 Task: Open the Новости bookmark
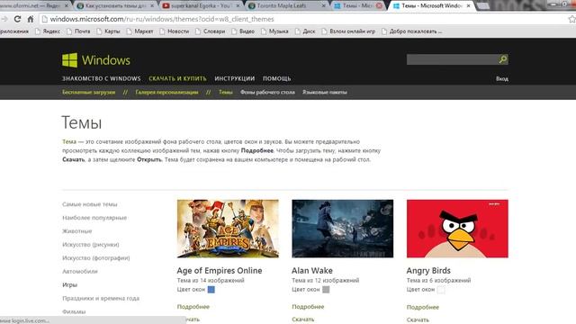[175, 31]
